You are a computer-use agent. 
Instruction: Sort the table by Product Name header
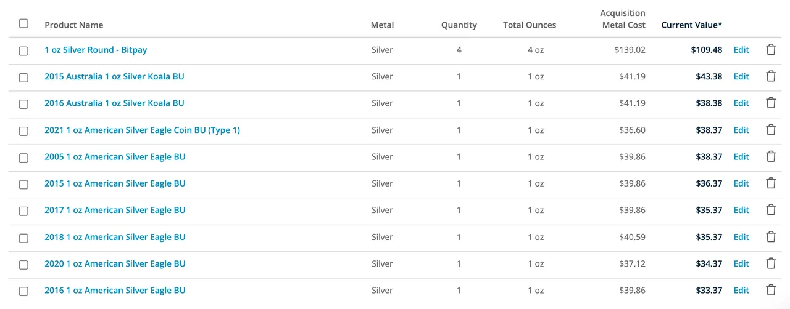[73, 25]
